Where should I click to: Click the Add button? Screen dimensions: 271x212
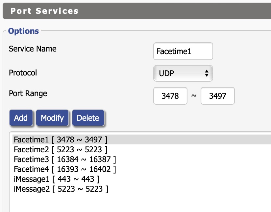[x=21, y=118]
